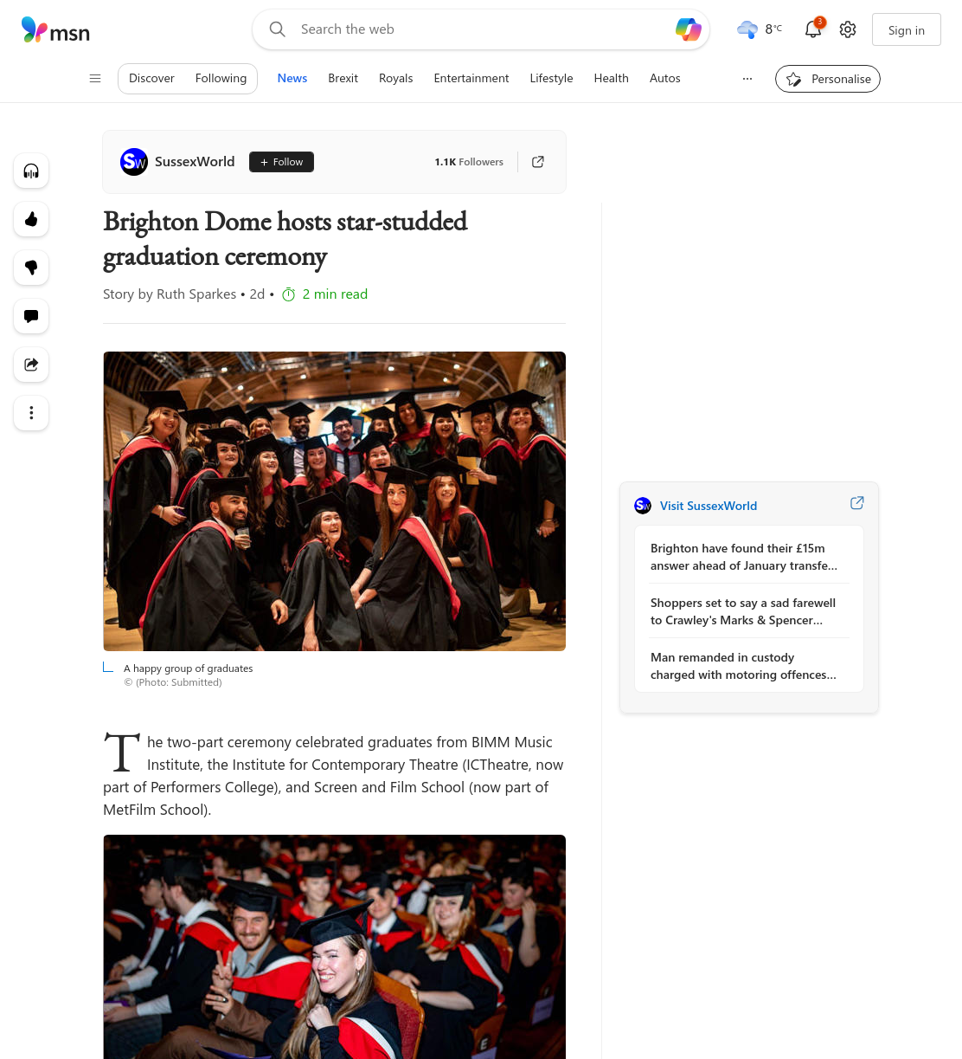This screenshot has width=962, height=1059.
Task: Open the group of graduates photo
Action: pyautogui.click(x=334, y=501)
